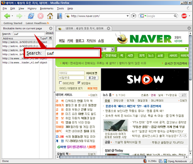This screenshot has width=193, height=164.
Task: Click the Latest Headlines RSS feed icon
Action: [48, 23]
